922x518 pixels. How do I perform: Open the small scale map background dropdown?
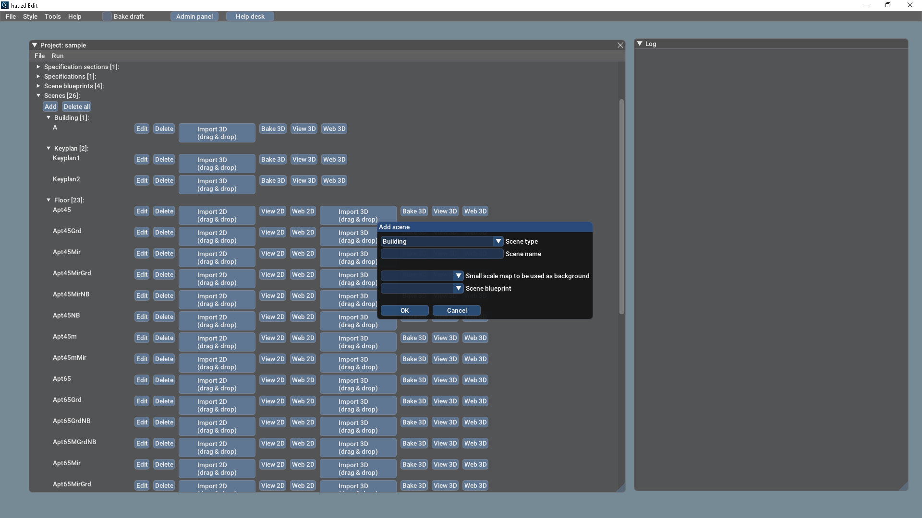tap(458, 276)
